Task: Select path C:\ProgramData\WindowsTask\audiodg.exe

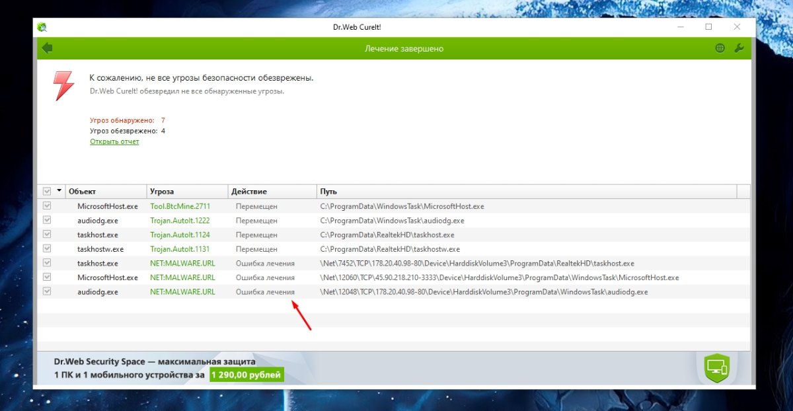Action: [x=393, y=221]
